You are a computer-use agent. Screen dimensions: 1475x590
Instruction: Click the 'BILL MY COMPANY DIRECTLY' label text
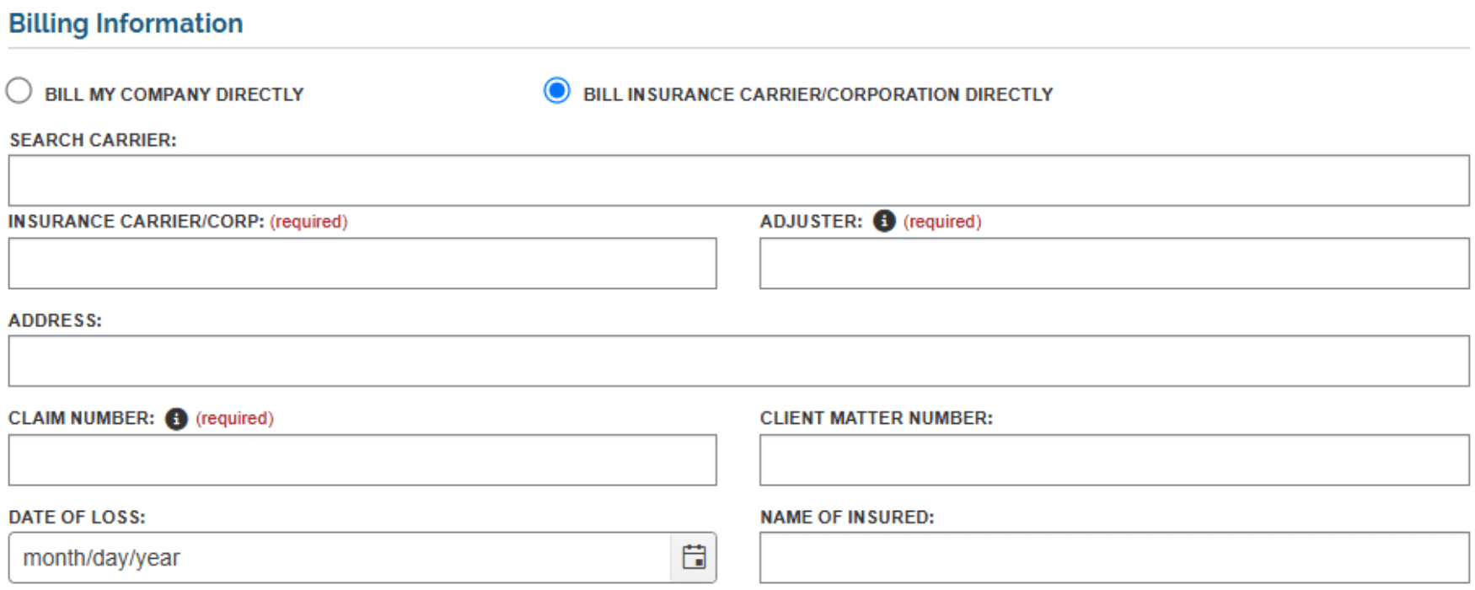(x=174, y=94)
